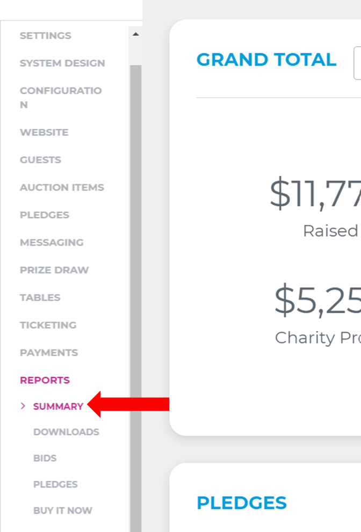
Task: Open the Settings section
Action: point(46,35)
